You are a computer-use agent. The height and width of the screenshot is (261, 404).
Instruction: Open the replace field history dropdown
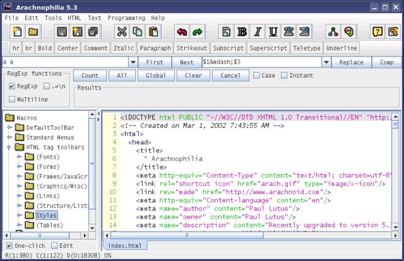(x=326, y=62)
